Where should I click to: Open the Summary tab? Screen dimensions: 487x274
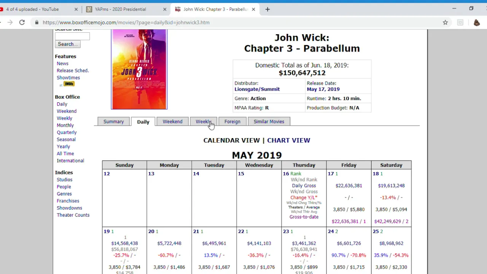point(113,121)
